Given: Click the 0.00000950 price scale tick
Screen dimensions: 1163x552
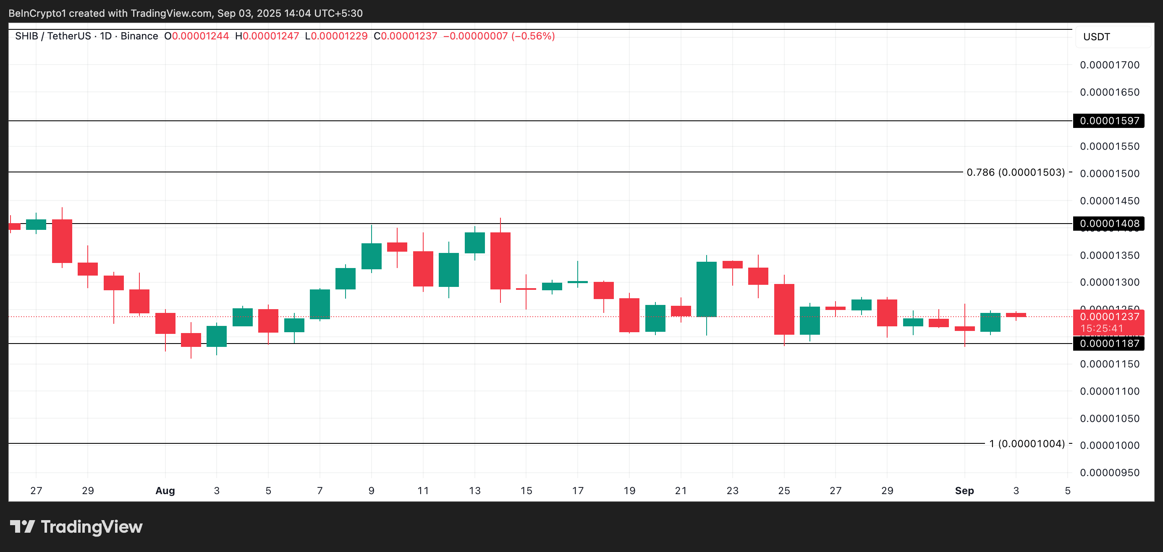Looking at the screenshot, I should [1109, 473].
